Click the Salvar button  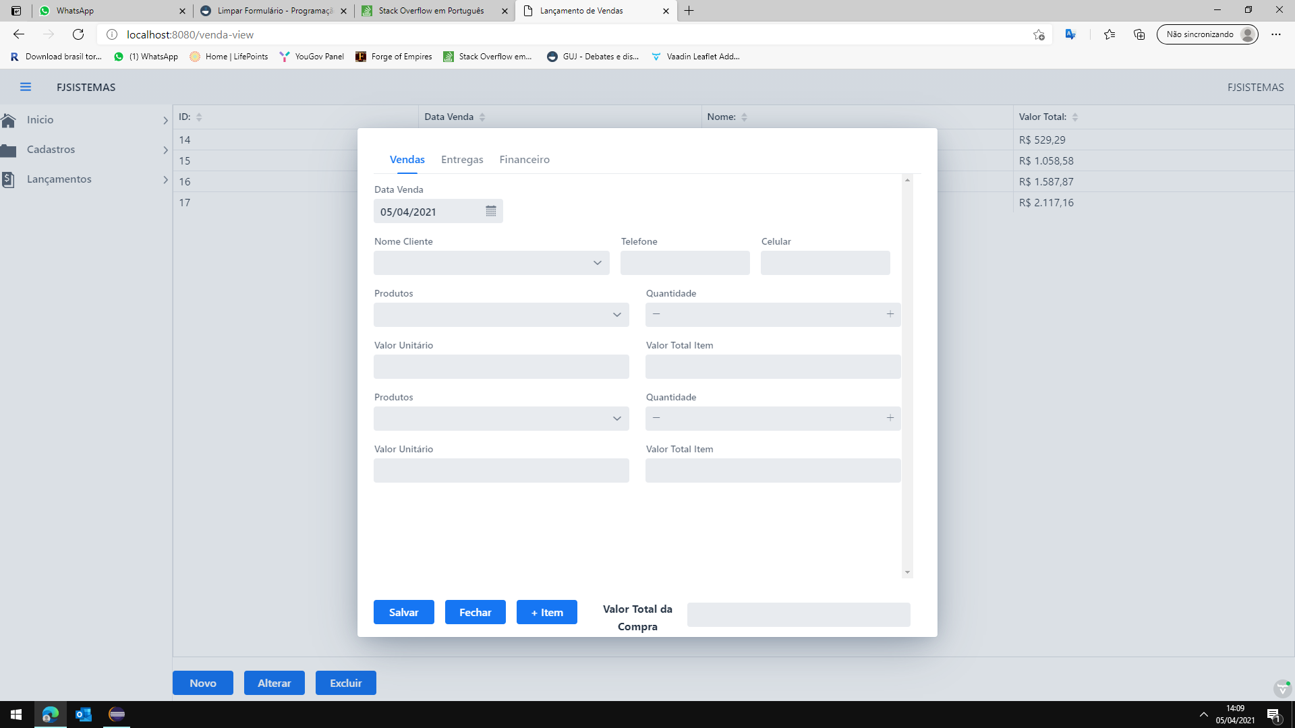403,612
